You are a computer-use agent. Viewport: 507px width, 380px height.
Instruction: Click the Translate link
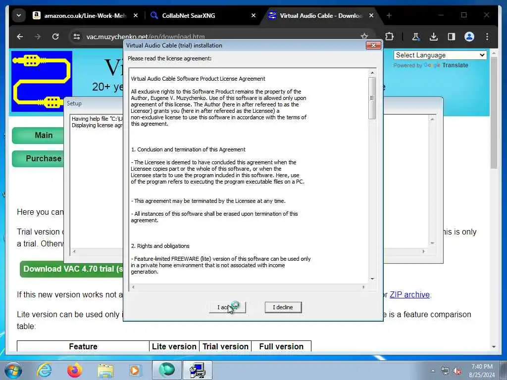coord(455,65)
